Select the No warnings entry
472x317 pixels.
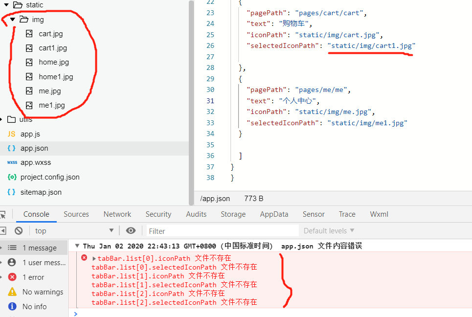34,292
